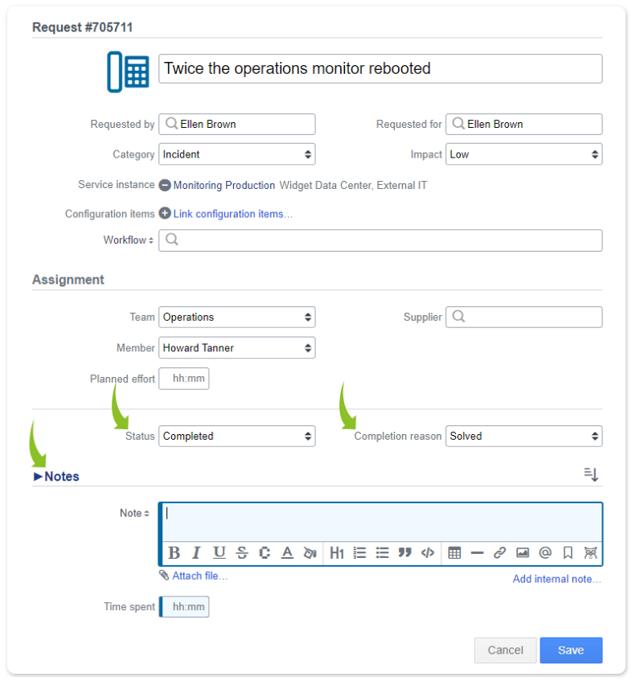This screenshot has width=632, height=681.
Task: Apply underline formatting in note toolbar
Action: [220, 553]
